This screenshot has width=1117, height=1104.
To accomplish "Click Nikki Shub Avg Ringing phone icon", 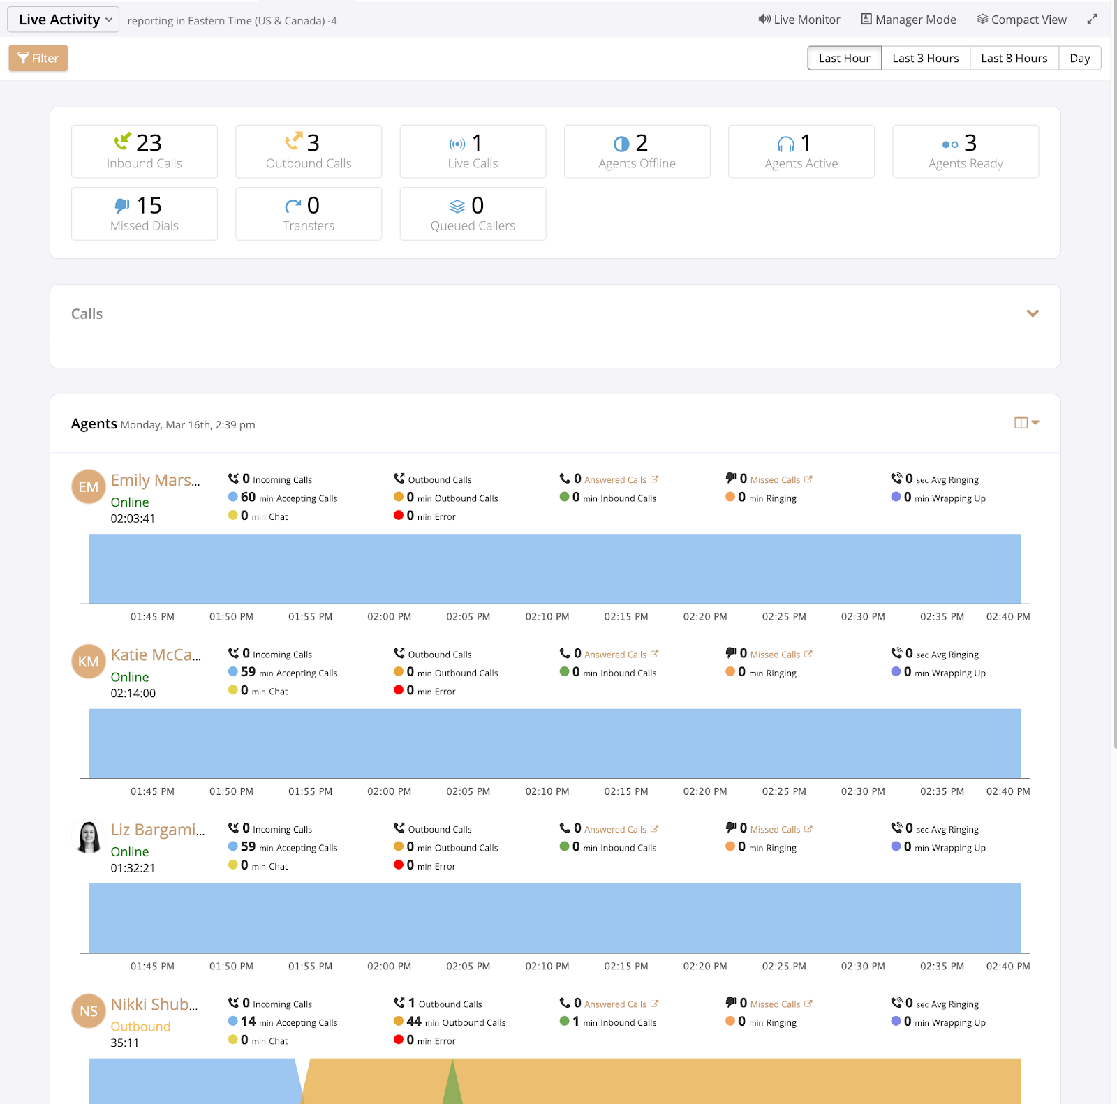I will (896, 1002).
